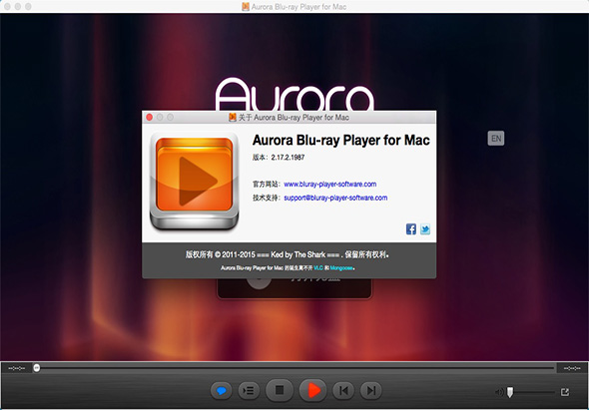Skip to next chapter button
The image size is (589, 410).
(x=371, y=391)
